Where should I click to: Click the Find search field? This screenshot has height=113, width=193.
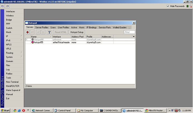(129, 32)
